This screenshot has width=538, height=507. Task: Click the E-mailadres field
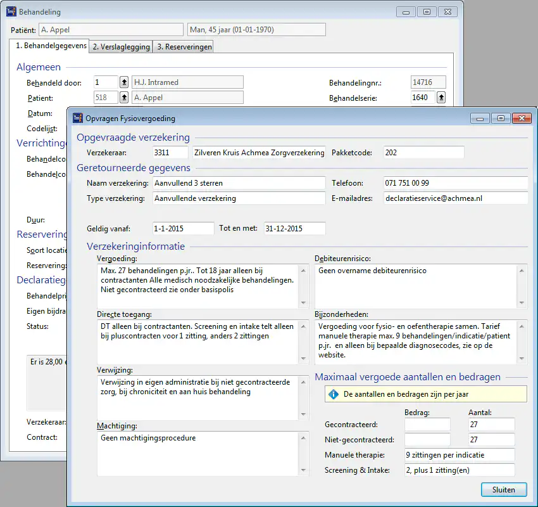(x=455, y=198)
